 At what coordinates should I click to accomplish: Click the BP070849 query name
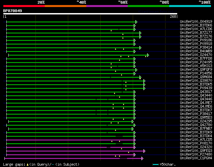[13, 11]
